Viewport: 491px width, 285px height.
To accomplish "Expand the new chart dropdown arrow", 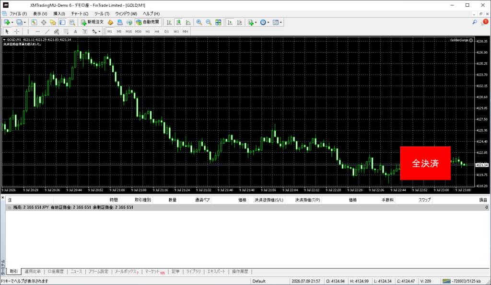I will (x=12, y=23).
